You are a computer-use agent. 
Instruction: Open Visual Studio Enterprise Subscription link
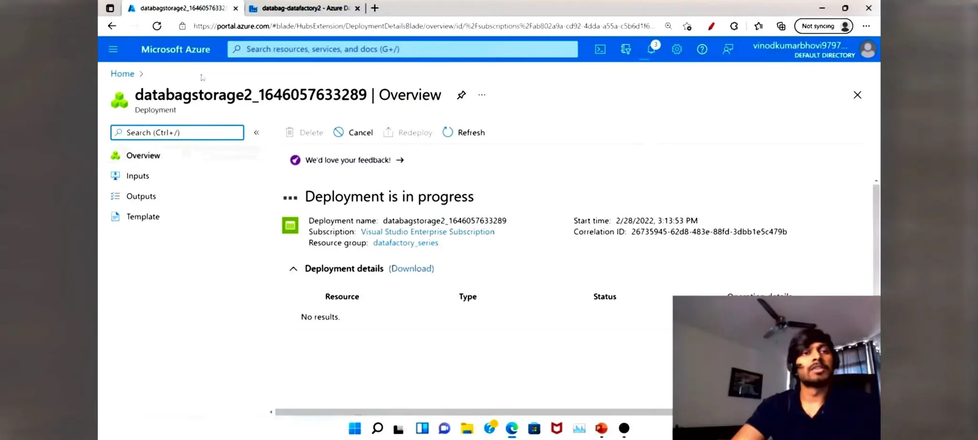pyautogui.click(x=427, y=232)
